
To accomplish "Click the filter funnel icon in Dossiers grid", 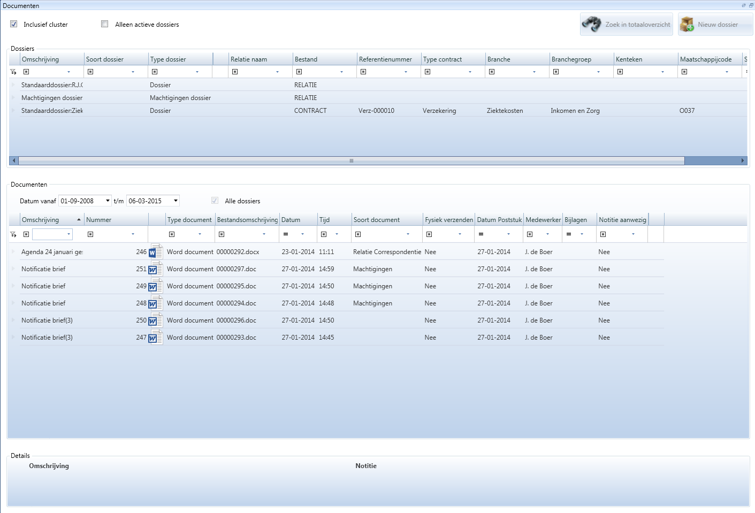I will point(13,72).
